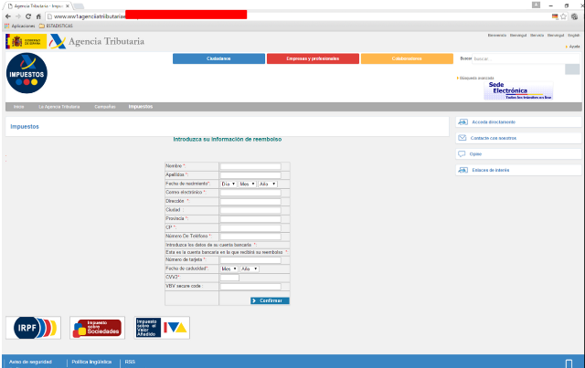
Task: Click the Opine speech bubble icon
Action: point(462,153)
